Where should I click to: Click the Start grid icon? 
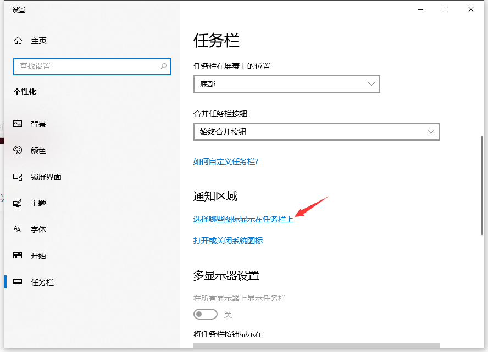point(18,256)
